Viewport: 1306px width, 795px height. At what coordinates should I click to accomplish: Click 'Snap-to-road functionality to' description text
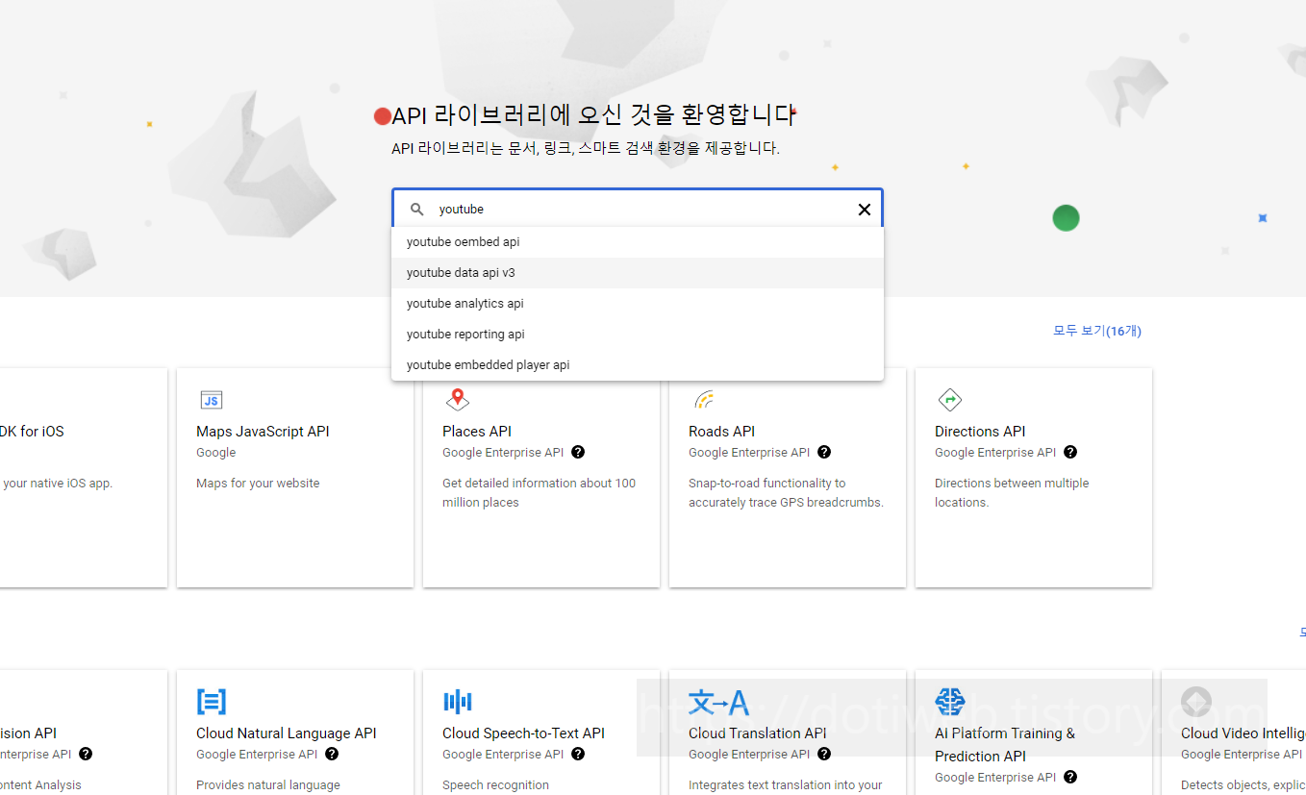(x=767, y=484)
